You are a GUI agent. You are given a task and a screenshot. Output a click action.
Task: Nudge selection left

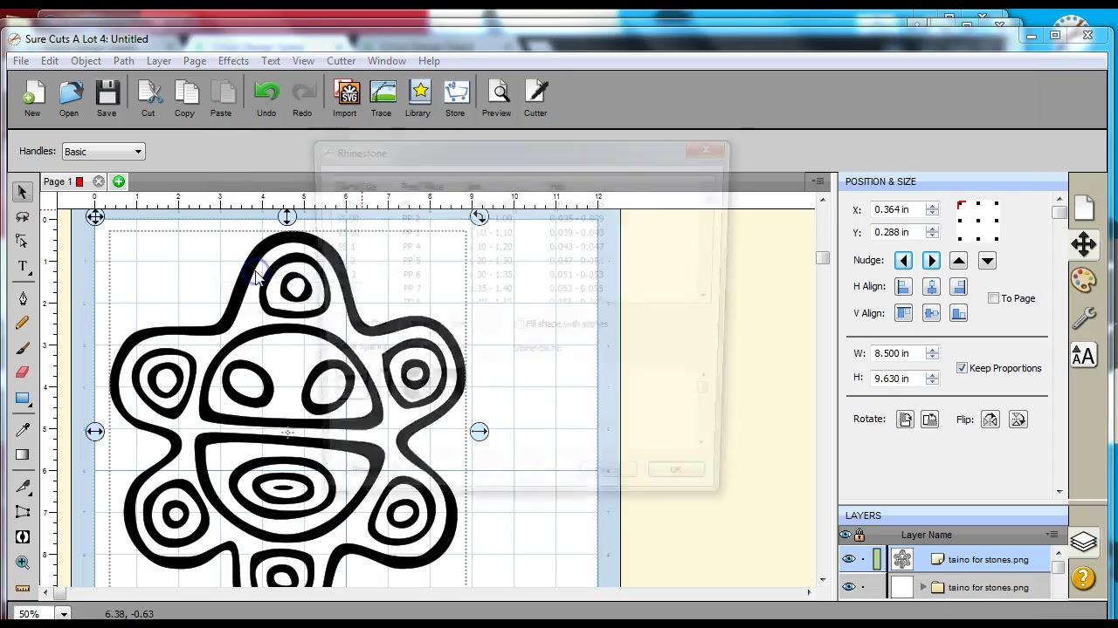pos(903,261)
